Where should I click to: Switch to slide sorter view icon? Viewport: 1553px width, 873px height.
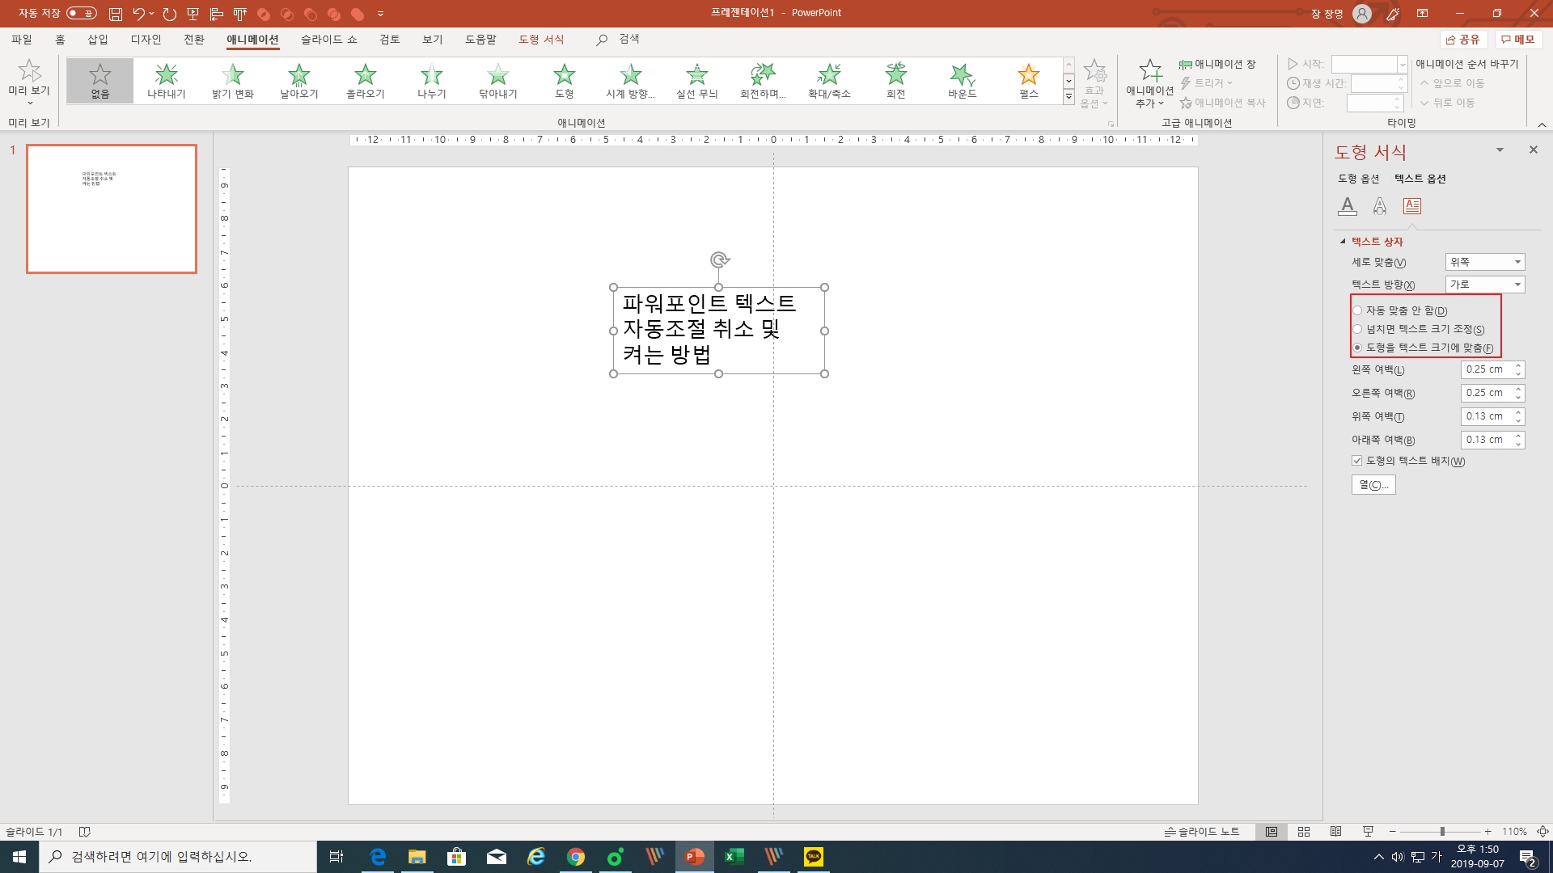[1303, 832]
